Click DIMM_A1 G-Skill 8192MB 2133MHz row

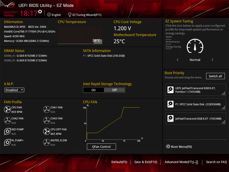[25, 56]
